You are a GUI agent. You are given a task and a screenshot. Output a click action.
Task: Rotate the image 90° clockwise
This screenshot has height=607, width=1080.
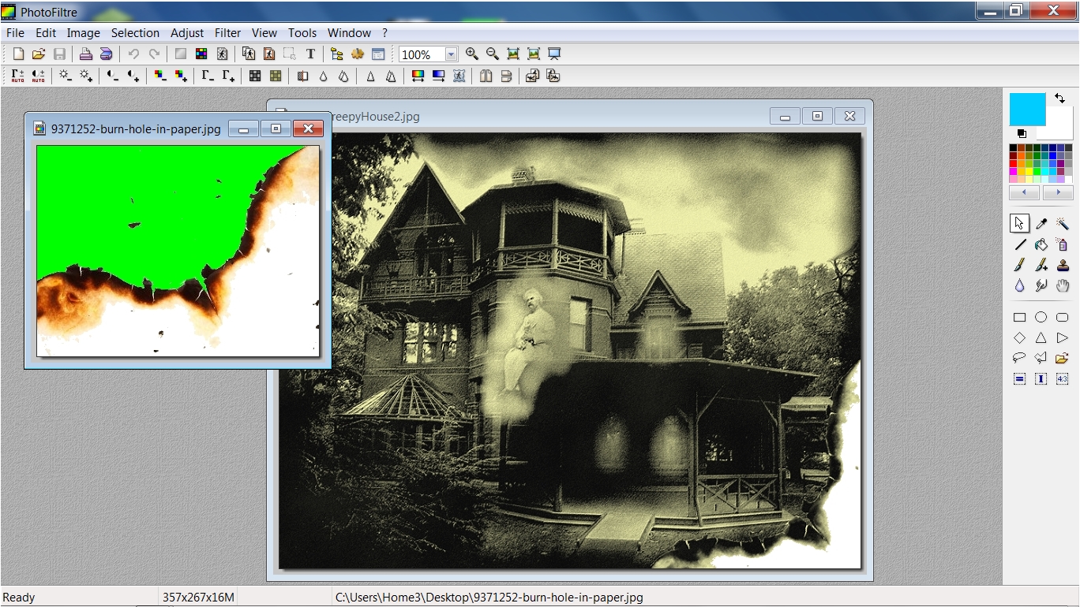point(553,76)
